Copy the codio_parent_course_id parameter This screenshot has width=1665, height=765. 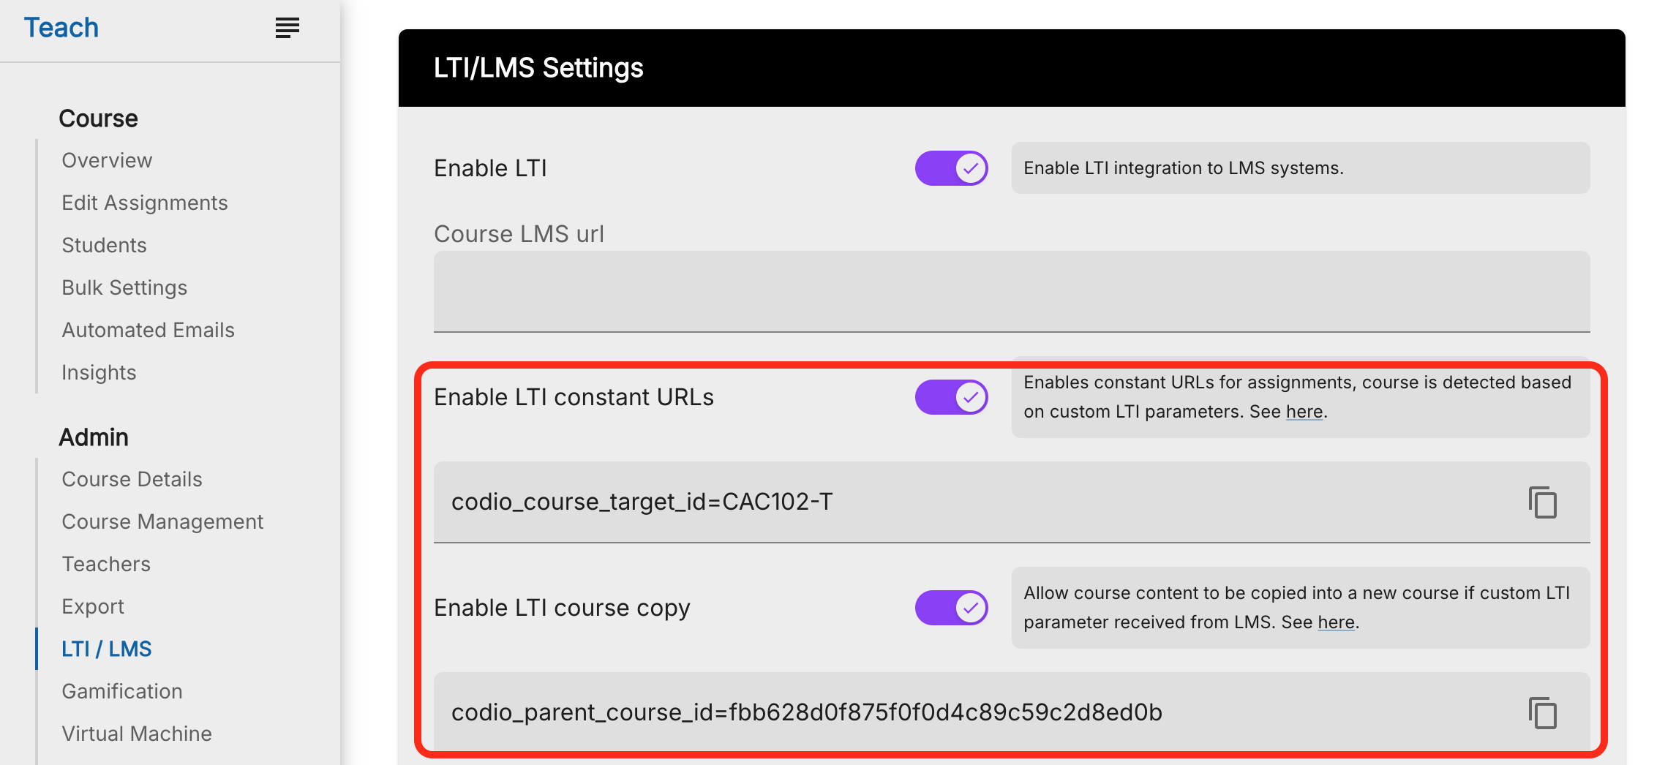1542,713
